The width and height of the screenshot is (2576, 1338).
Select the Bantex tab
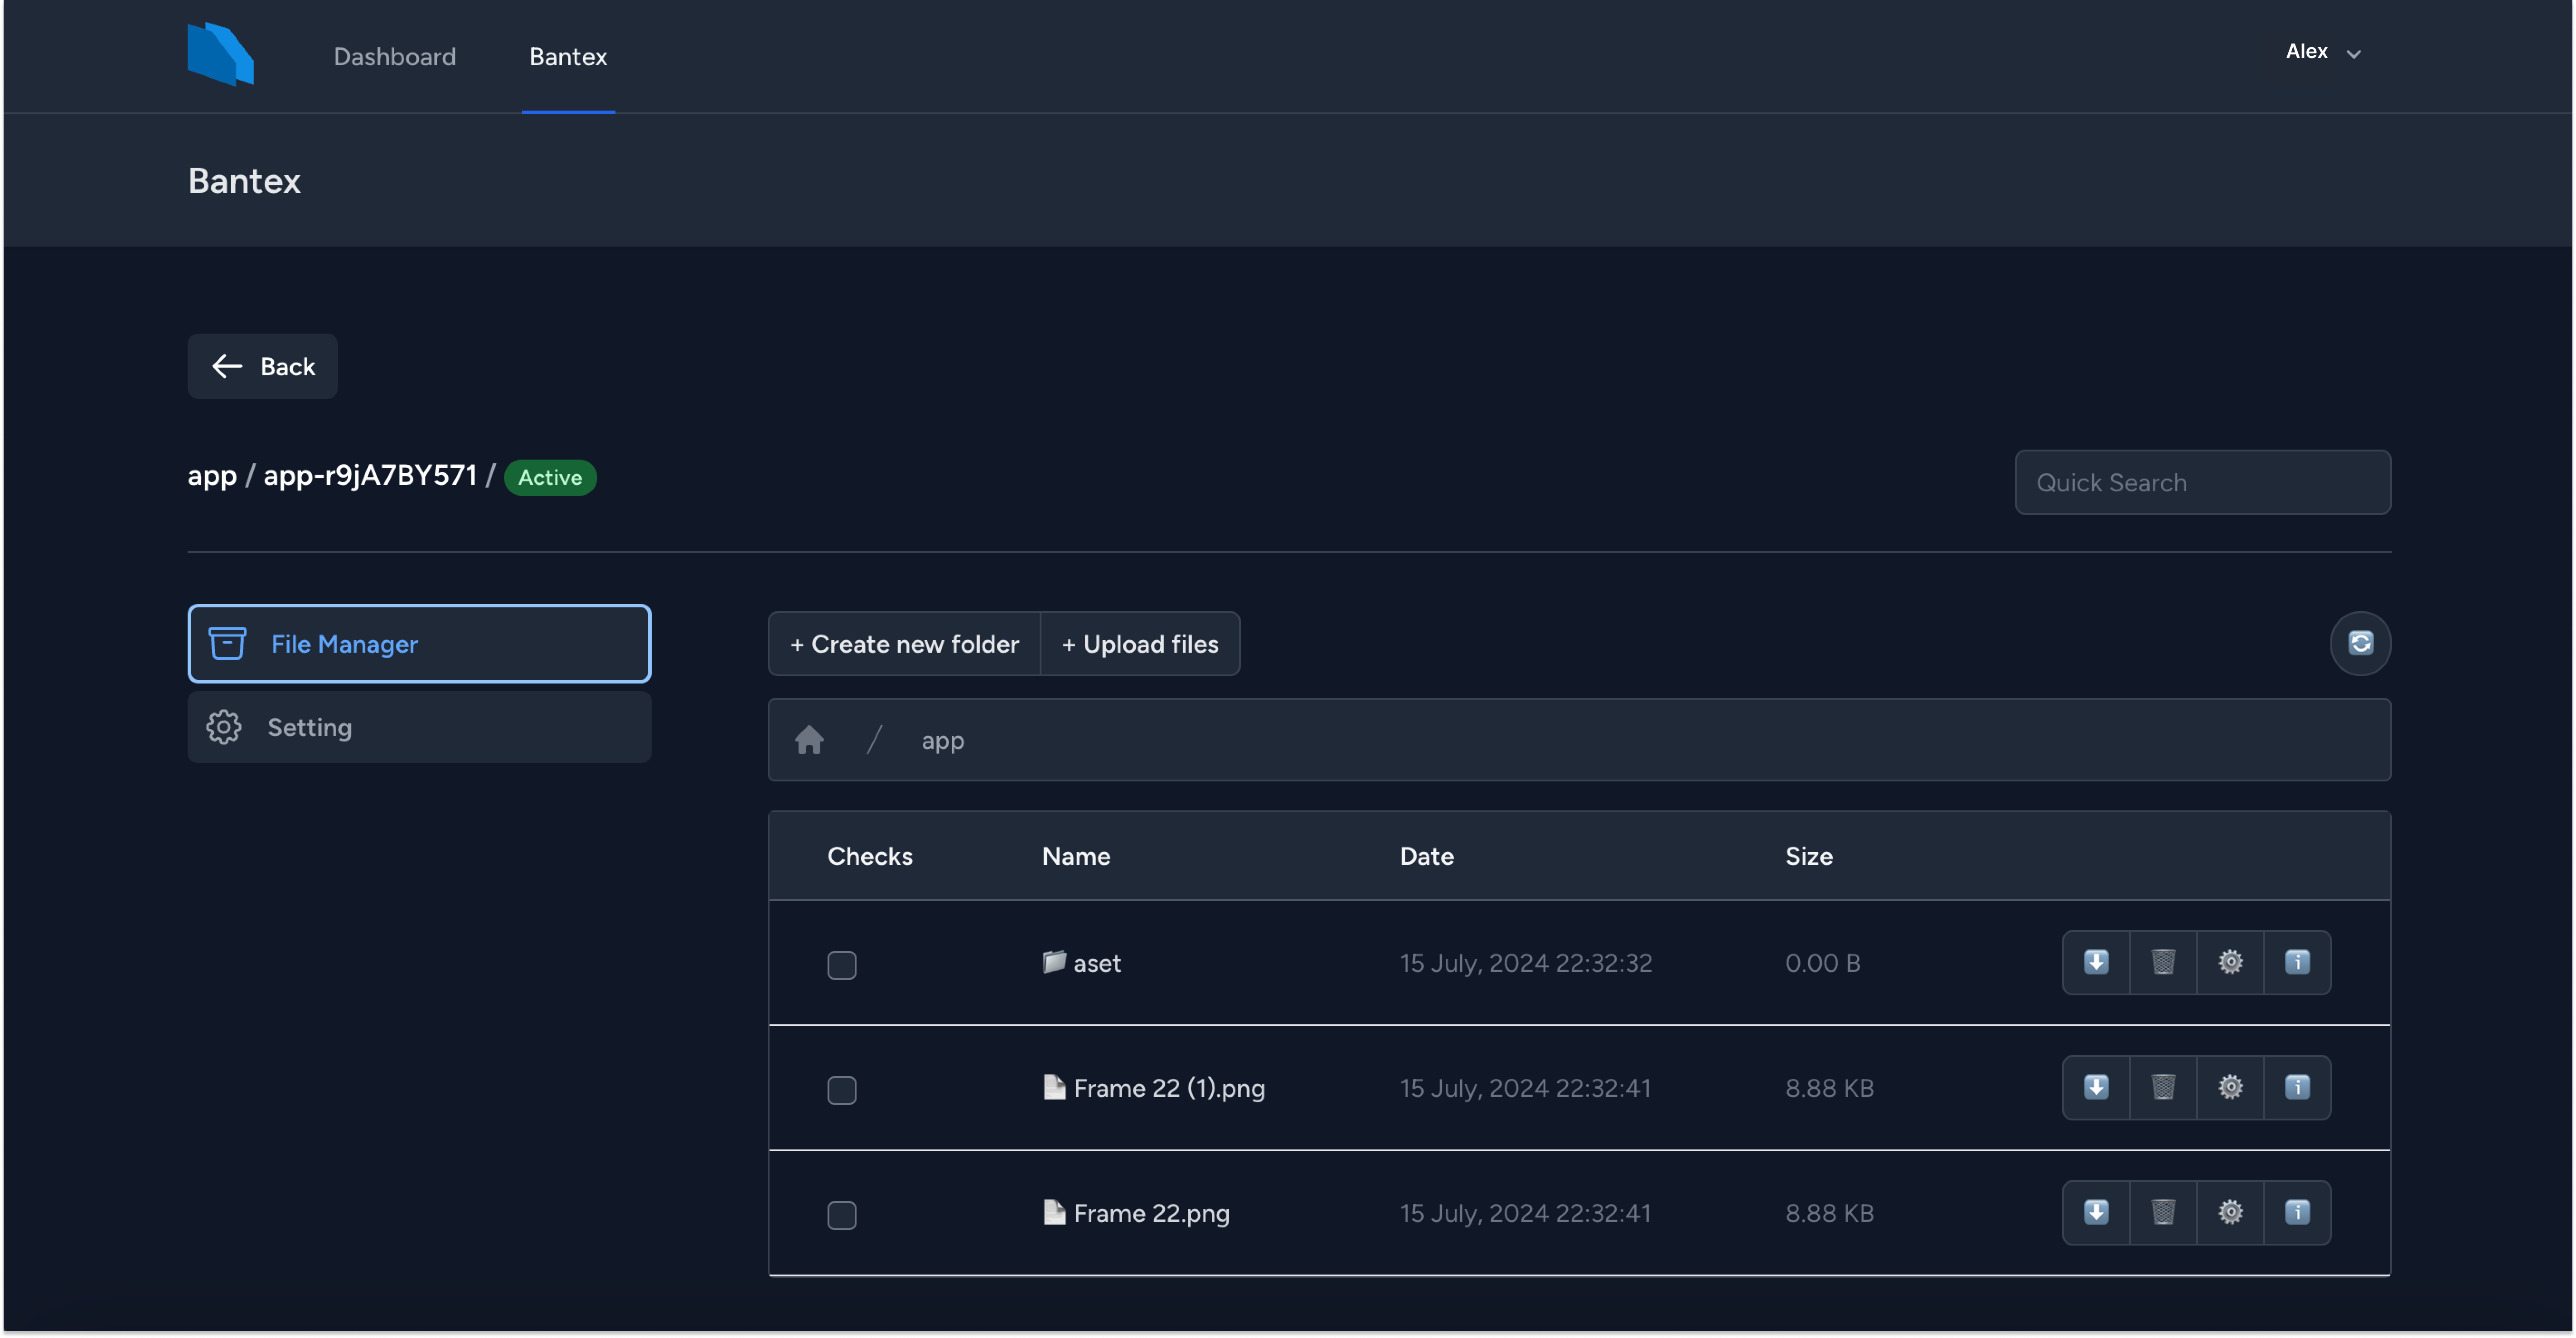[567, 57]
